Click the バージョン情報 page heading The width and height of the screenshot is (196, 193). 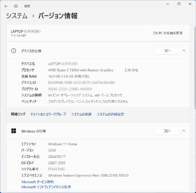(58, 16)
